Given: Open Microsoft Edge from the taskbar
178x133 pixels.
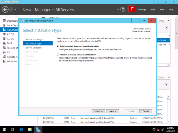Looking at the screenshot, I should [22, 130].
